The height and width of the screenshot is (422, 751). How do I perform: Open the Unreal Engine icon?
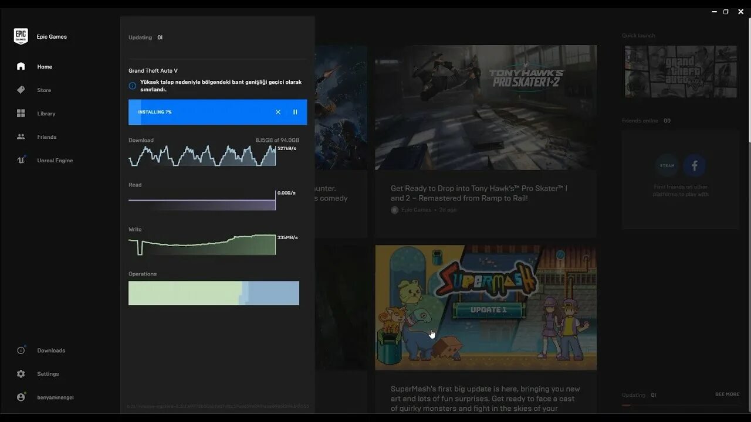[21, 160]
